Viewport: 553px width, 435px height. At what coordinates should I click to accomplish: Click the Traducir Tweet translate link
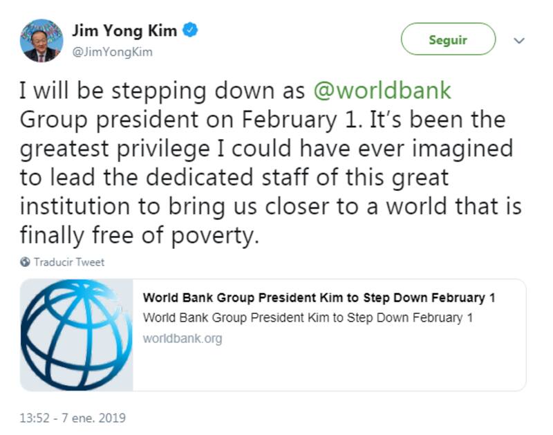[69, 262]
